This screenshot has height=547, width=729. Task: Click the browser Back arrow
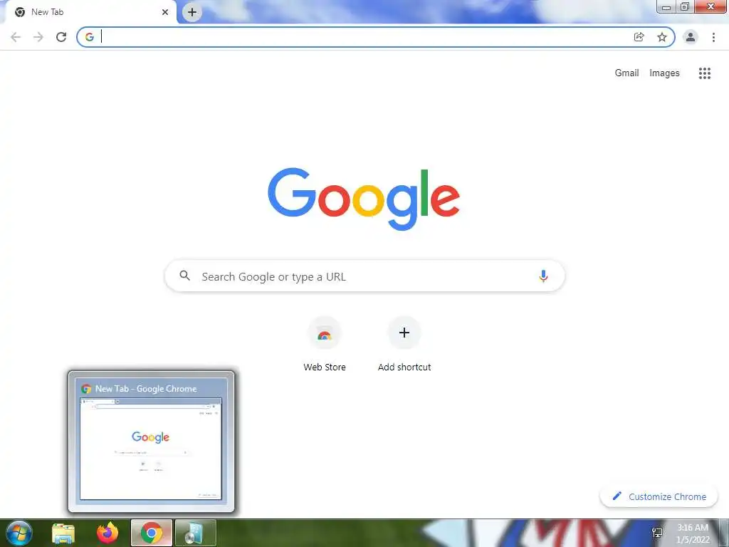pyautogui.click(x=16, y=37)
